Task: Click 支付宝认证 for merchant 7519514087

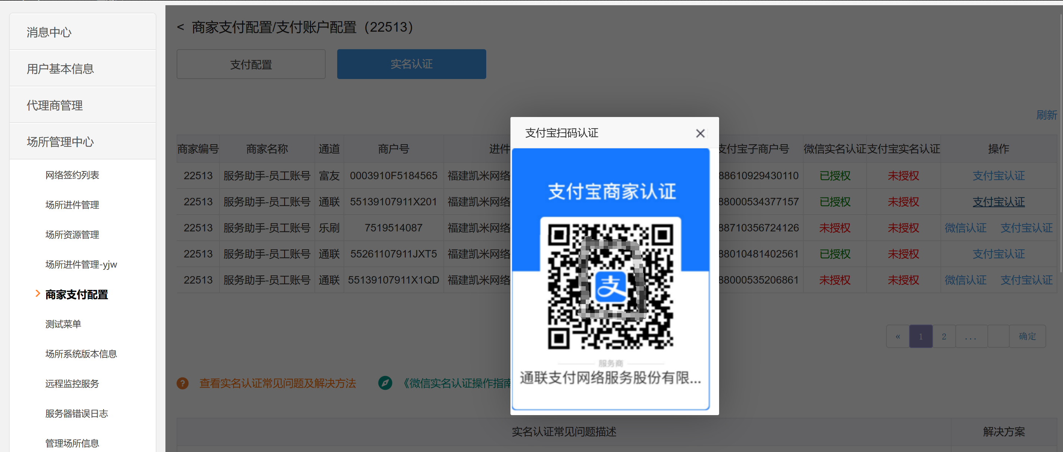Action: coord(1026,228)
